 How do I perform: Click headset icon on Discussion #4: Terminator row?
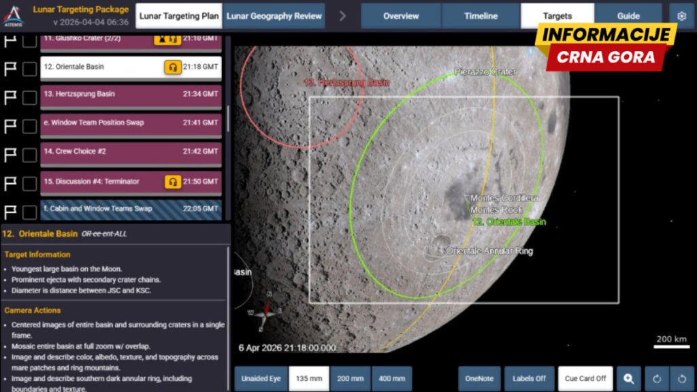click(173, 182)
